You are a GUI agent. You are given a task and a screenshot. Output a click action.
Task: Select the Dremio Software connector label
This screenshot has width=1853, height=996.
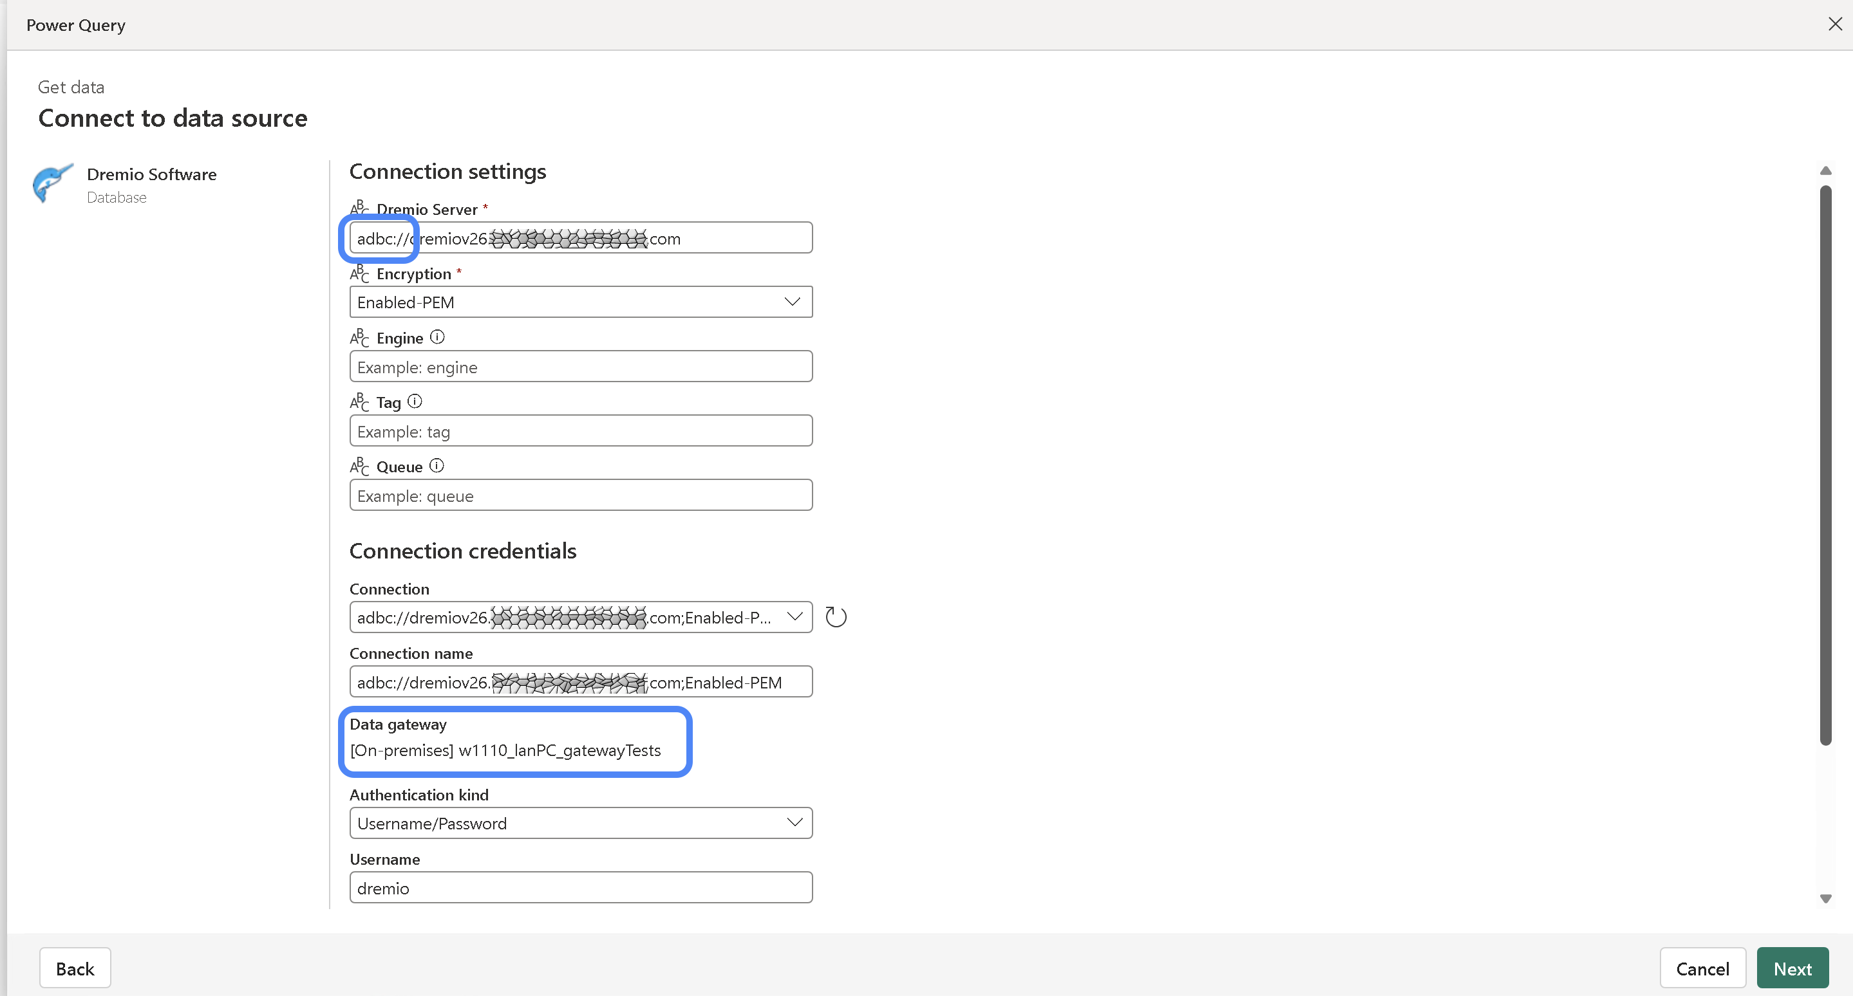[x=151, y=174]
